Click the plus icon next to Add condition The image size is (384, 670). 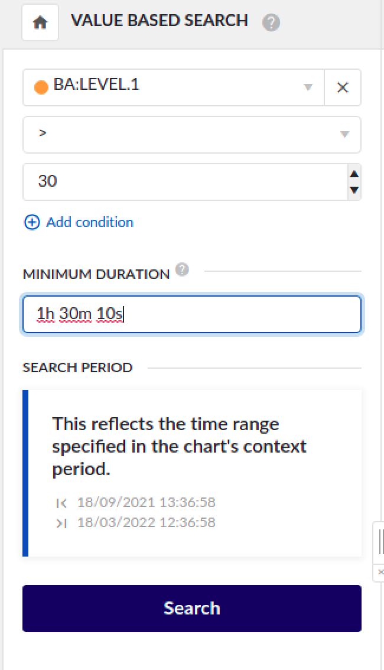point(31,222)
